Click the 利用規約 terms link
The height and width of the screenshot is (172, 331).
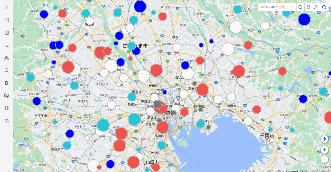point(304,171)
